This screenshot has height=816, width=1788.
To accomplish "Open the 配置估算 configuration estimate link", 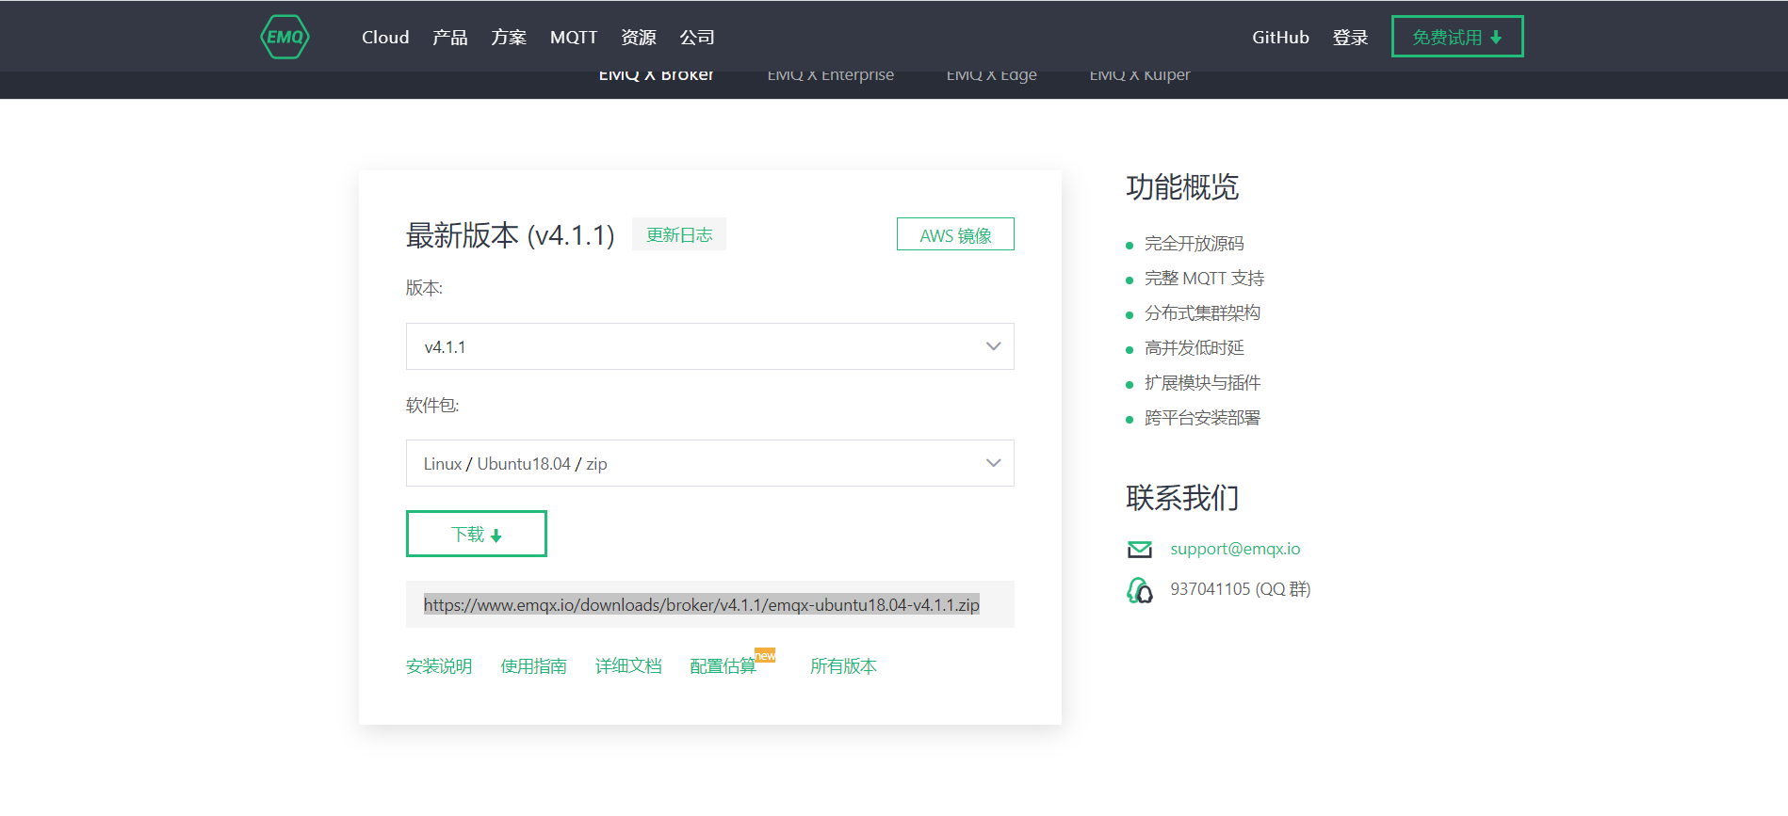I will pos(723,666).
